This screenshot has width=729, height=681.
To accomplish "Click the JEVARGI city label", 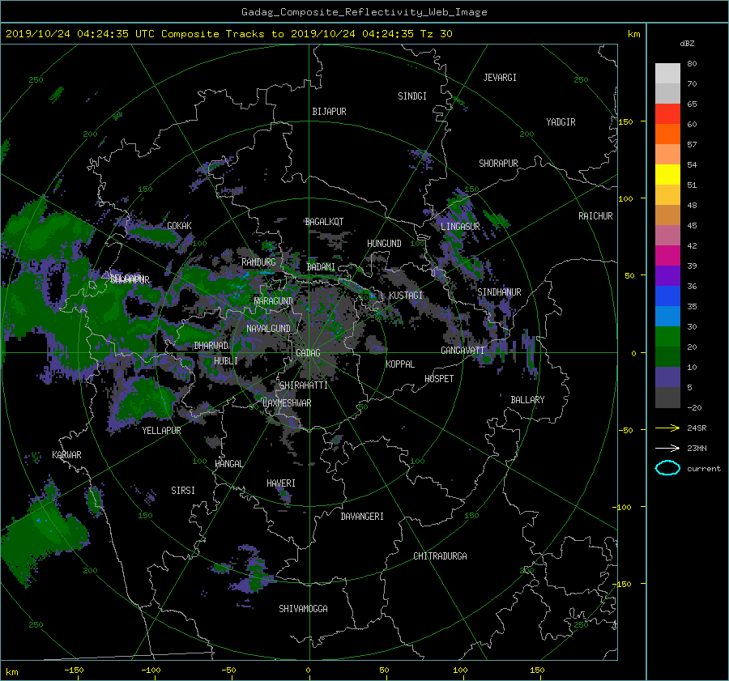I will pyautogui.click(x=500, y=78).
